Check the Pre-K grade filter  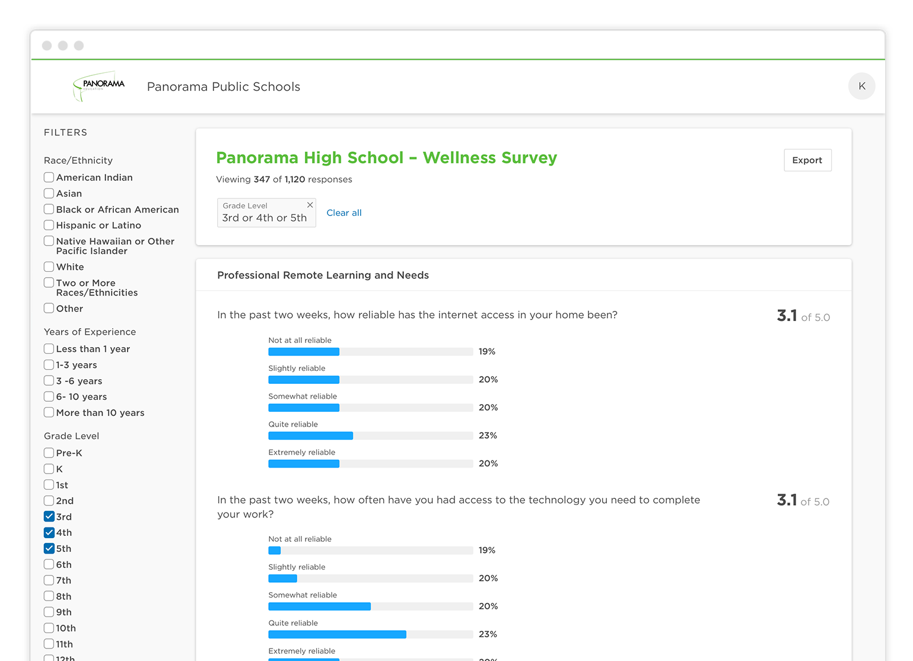49,453
